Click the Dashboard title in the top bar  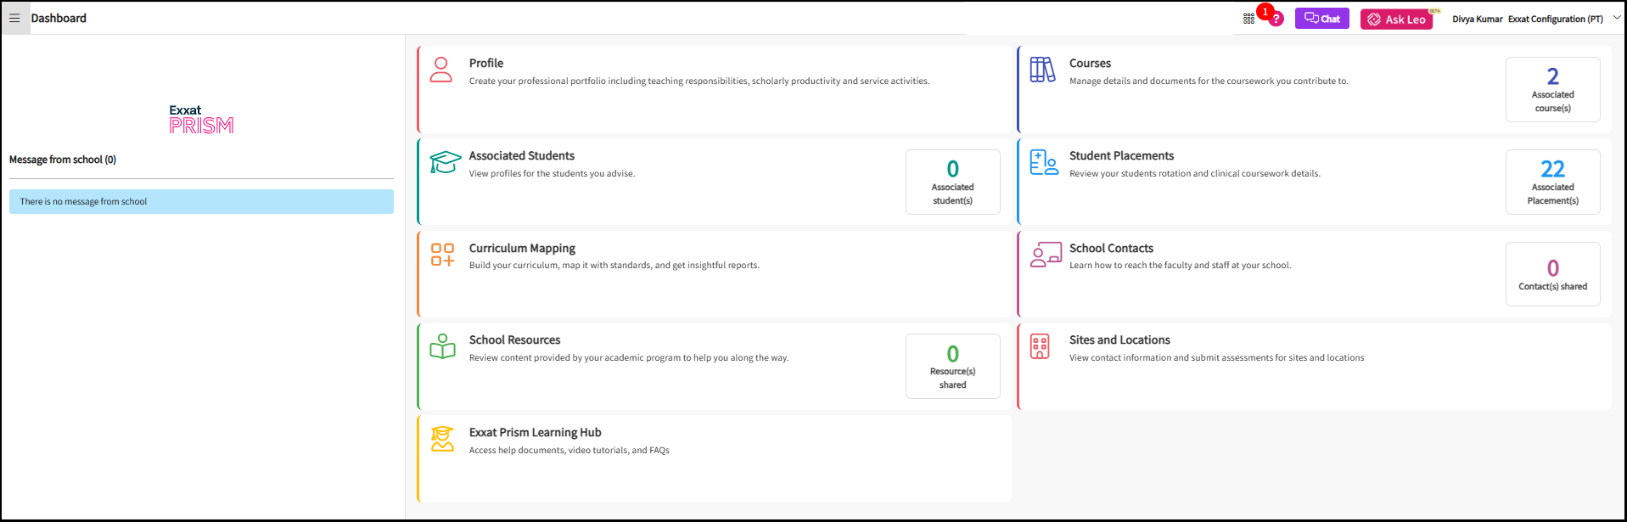point(59,17)
